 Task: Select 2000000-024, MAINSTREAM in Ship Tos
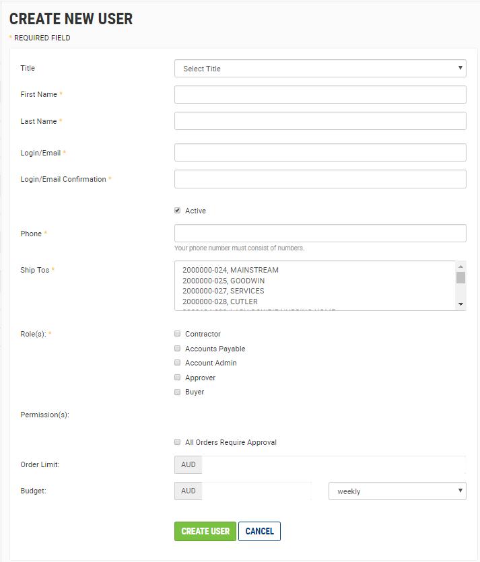[230, 270]
